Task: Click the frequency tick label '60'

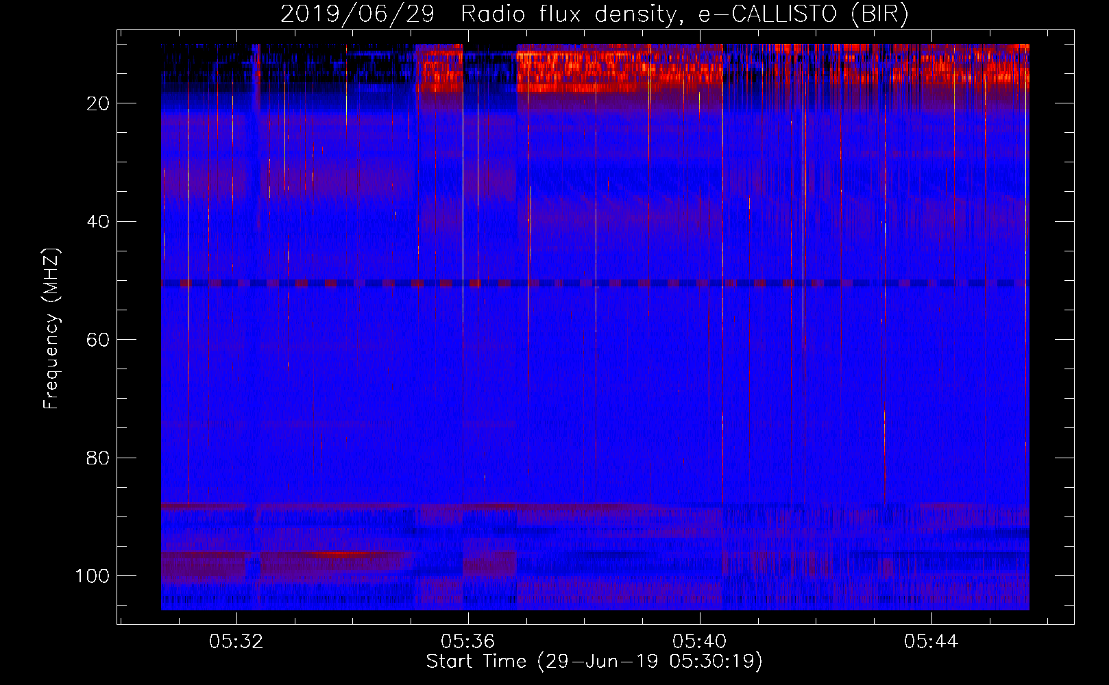Action: coord(98,340)
